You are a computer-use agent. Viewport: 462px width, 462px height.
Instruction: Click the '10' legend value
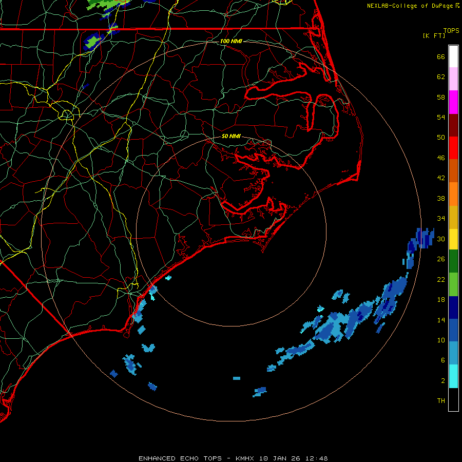pyautogui.click(x=441, y=340)
